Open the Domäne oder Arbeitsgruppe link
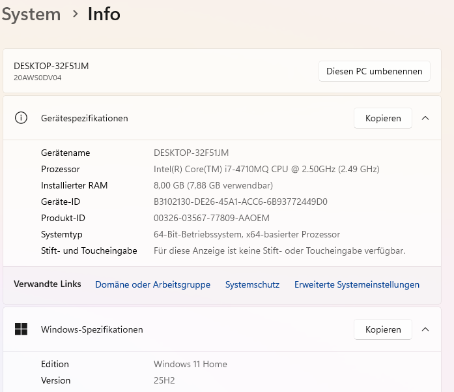This screenshot has width=454, height=392. coord(152,285)
